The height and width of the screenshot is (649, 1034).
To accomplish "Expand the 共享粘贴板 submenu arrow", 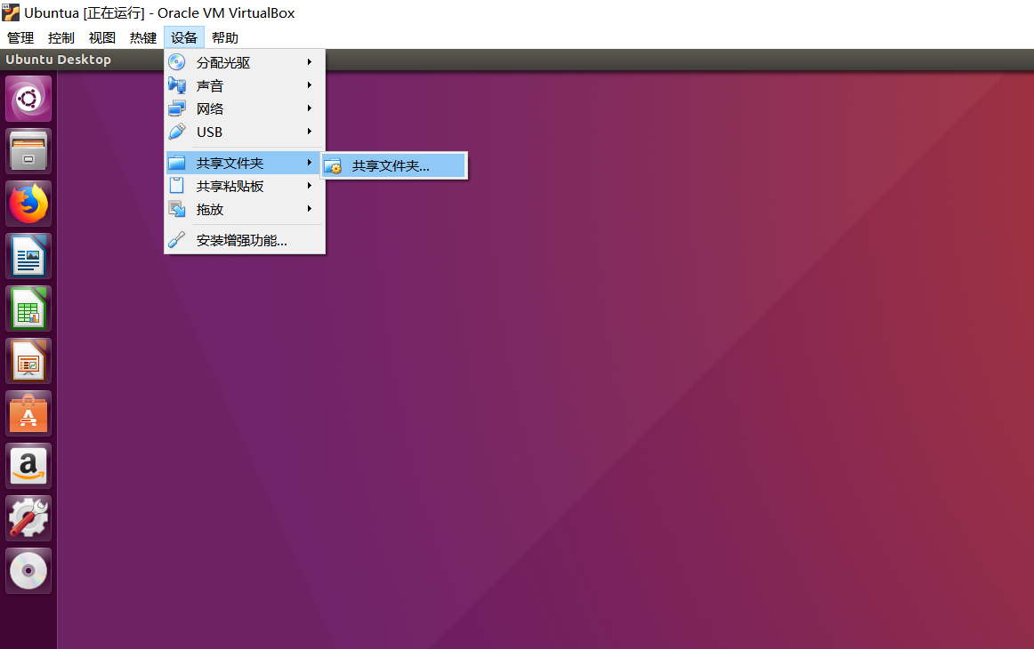I will click(x=310, y=186).
